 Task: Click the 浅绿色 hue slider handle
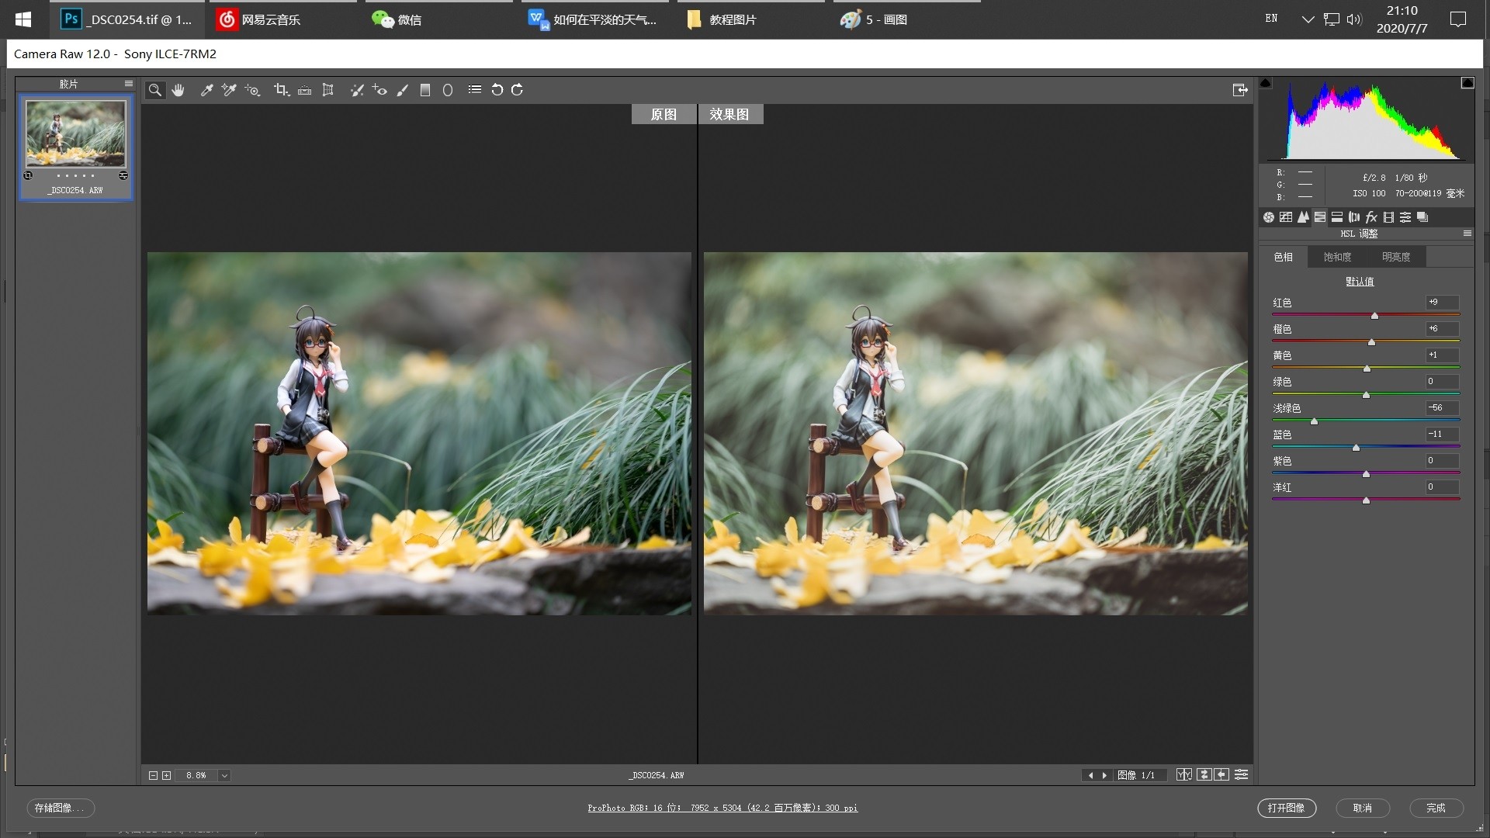point(1314,421)
